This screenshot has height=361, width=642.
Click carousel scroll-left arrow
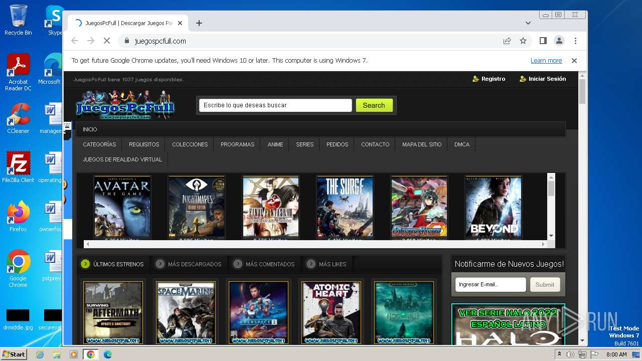click(88, 244)
